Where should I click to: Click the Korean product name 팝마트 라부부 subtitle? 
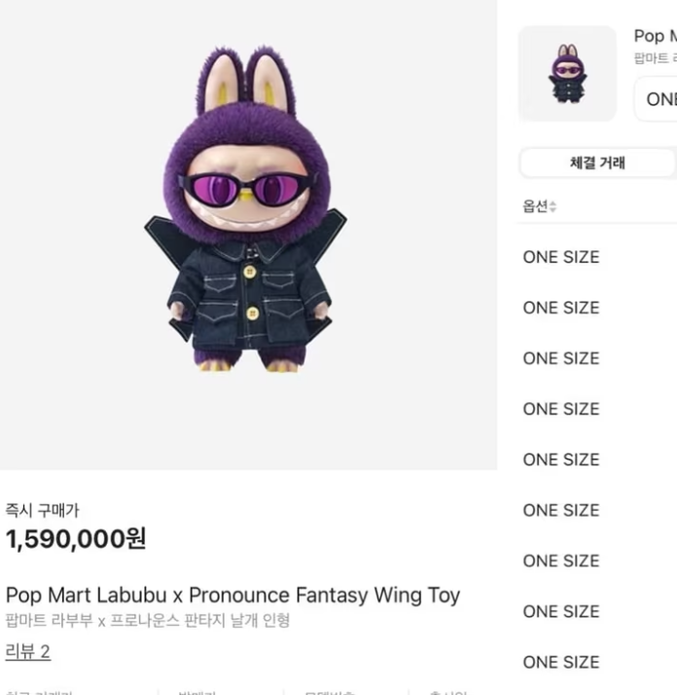click(x=147, y=620)
